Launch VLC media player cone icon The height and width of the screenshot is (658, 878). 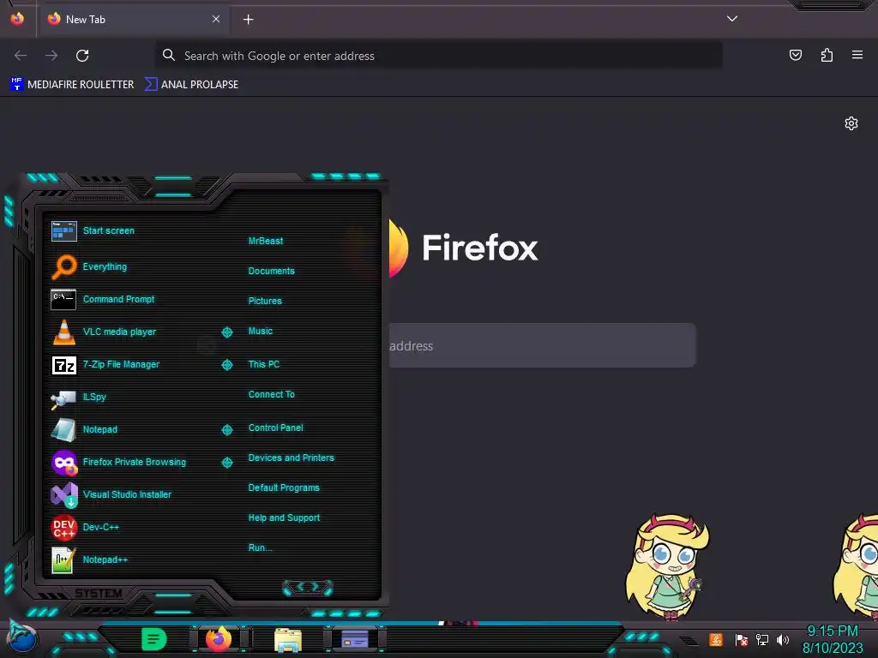click(63, 332)
